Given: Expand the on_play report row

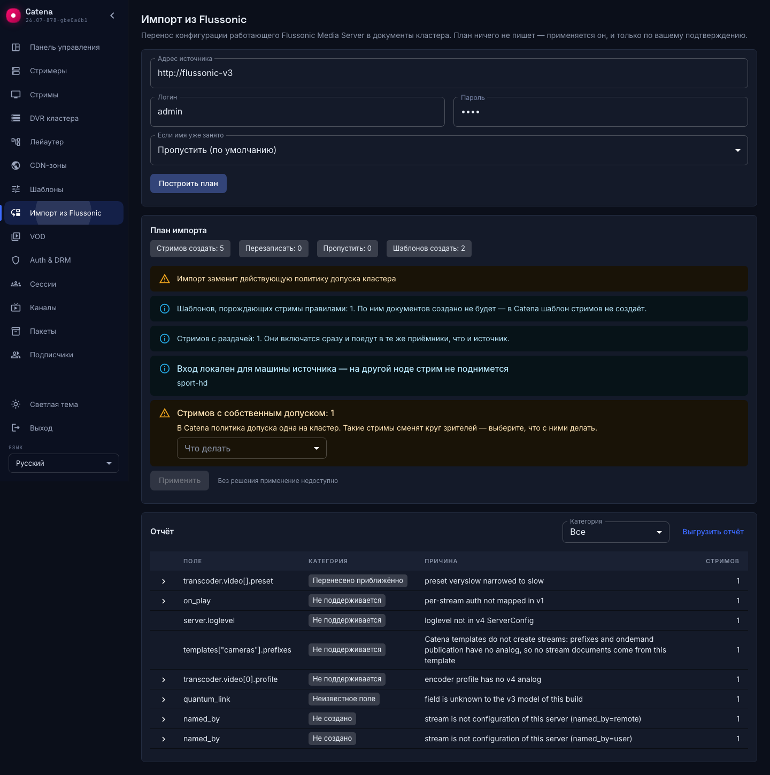Looking at the screenshot, I should pos(164,601).
